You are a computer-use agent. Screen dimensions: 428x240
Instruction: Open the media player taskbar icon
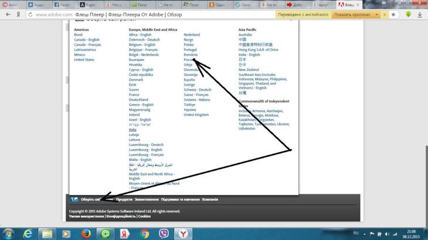coord(66,234)
